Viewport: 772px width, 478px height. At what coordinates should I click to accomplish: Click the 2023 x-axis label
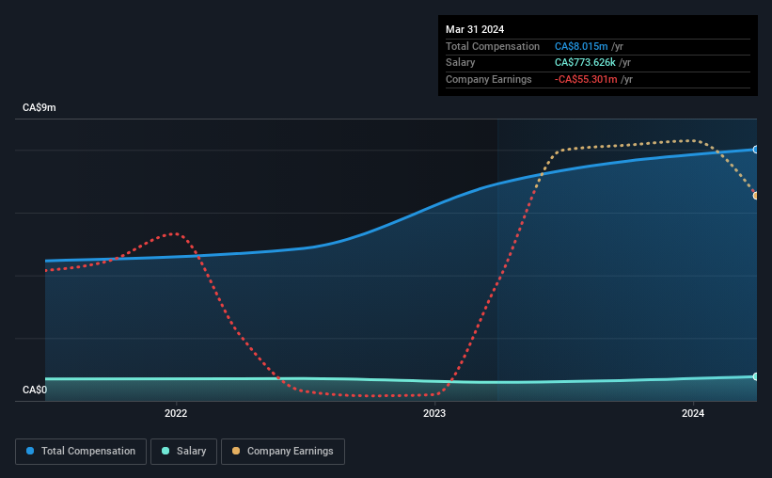(x=434, y=413)
